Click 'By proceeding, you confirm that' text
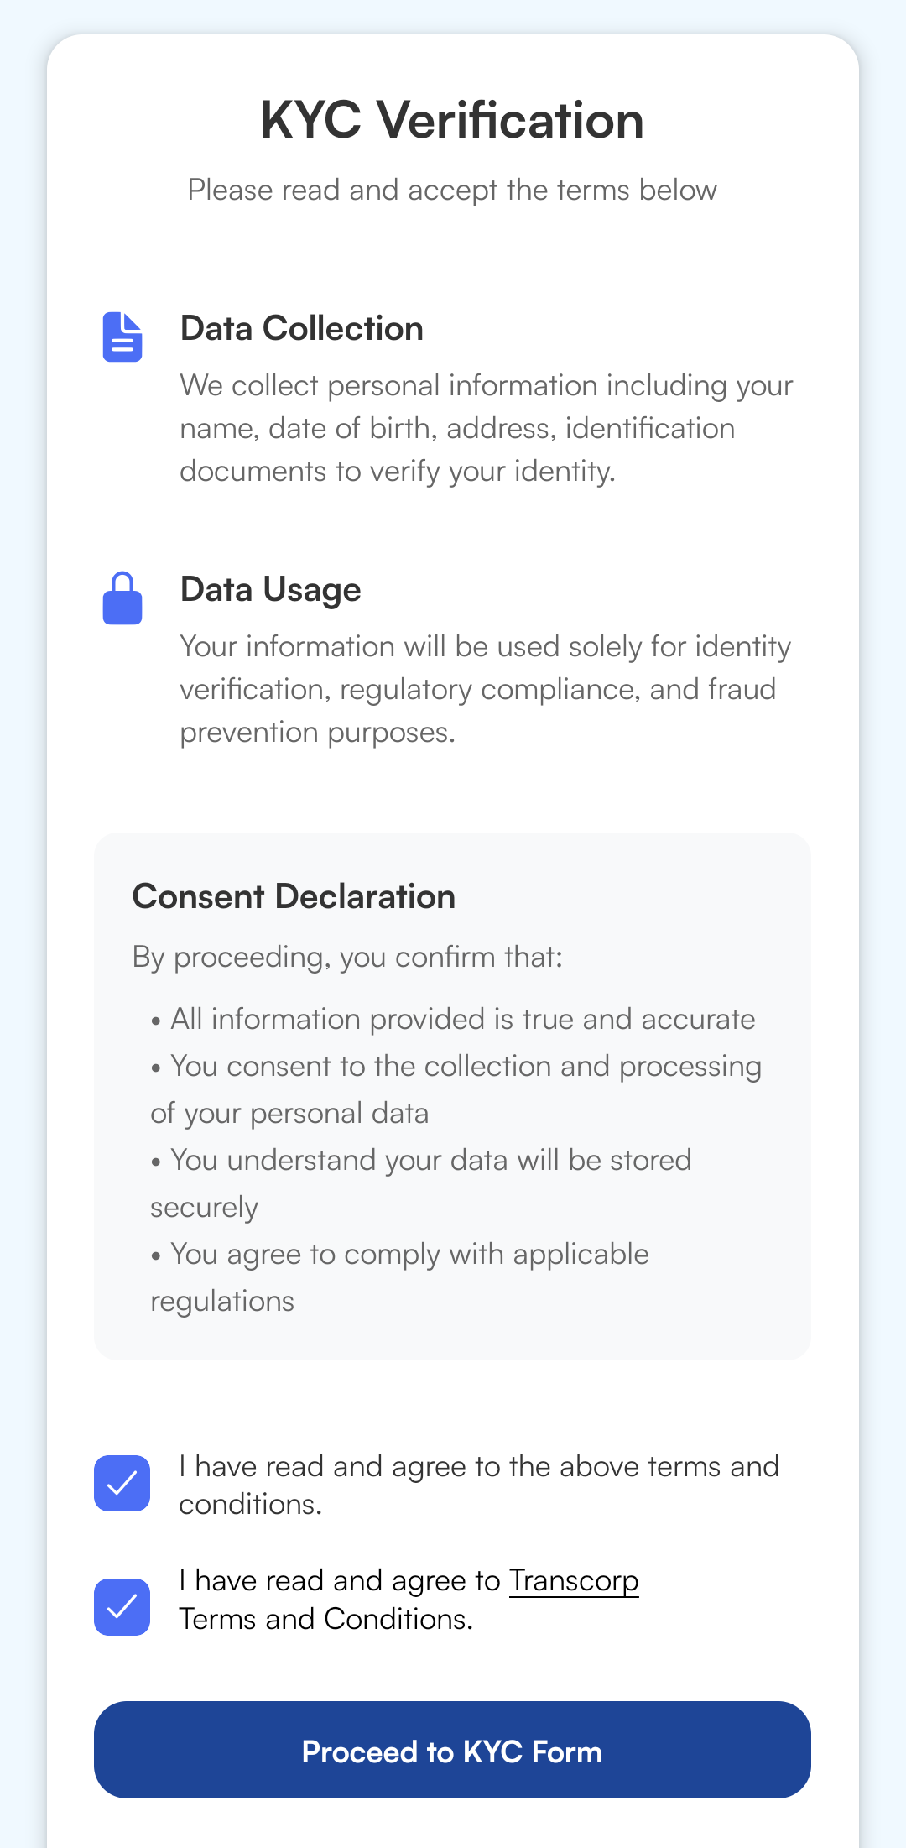 point(347,958)
